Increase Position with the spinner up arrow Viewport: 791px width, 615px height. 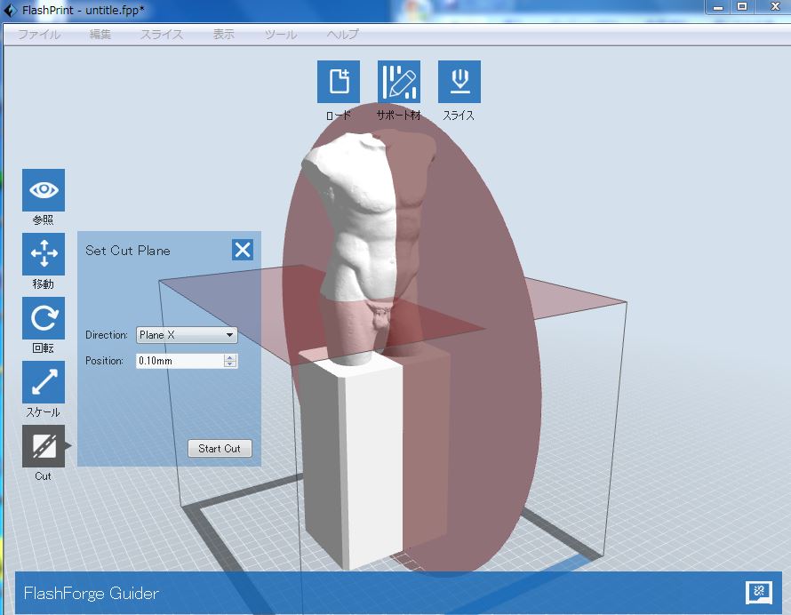click(230, 357)
